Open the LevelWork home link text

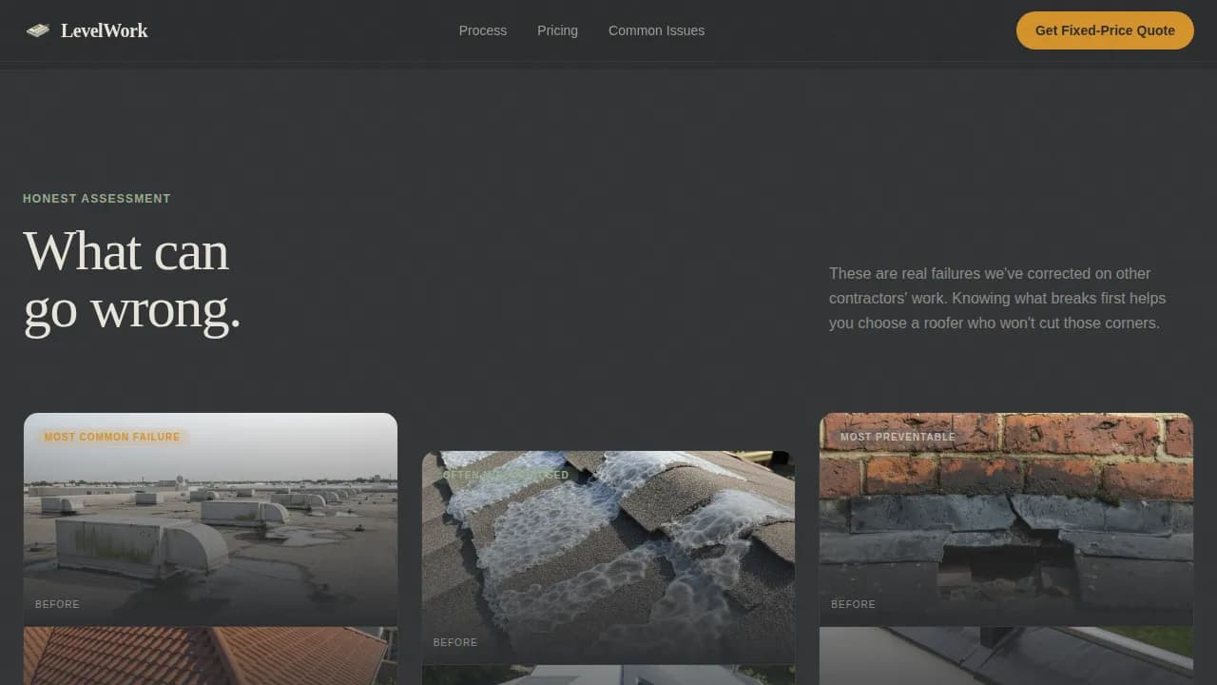[104, 30]
